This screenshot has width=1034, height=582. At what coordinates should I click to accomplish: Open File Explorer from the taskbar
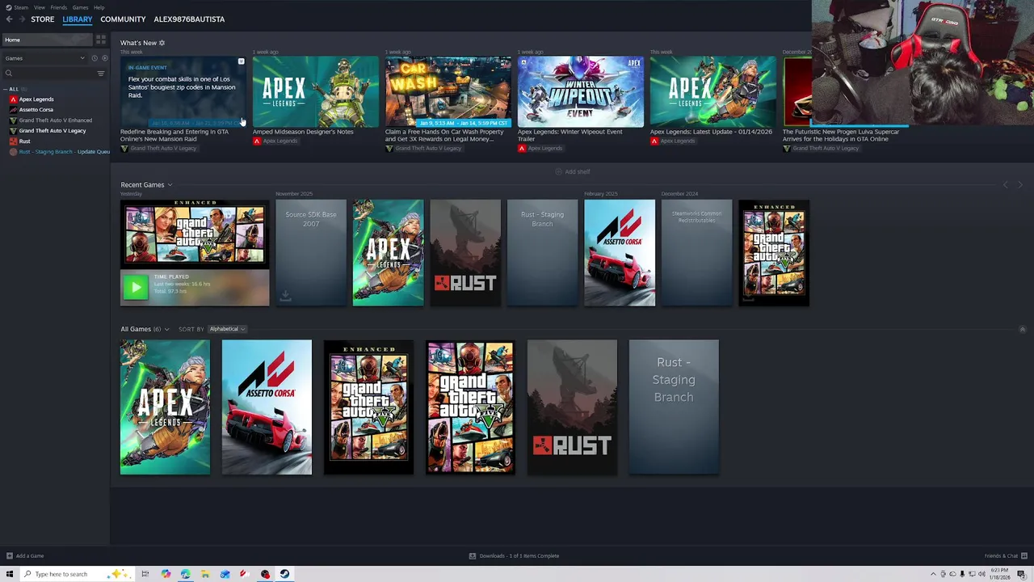coord(205,574)
